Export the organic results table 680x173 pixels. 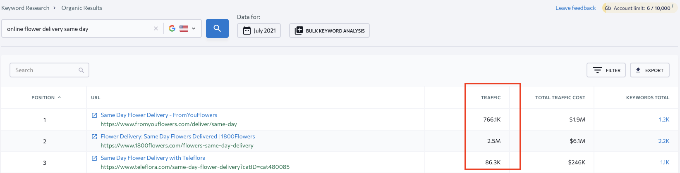tap(649, 70)
